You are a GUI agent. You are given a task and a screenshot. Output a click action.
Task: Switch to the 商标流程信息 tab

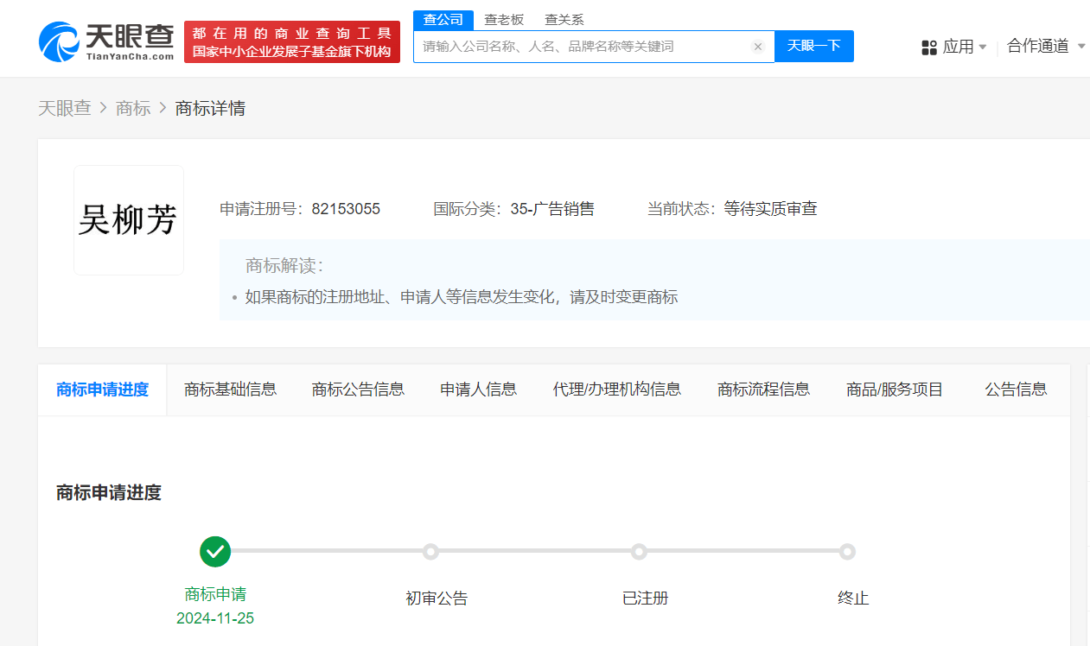tap(764, 389)
